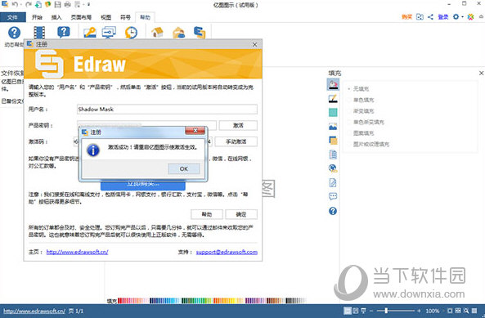Click the zoom in plus button in status bar

419,311
